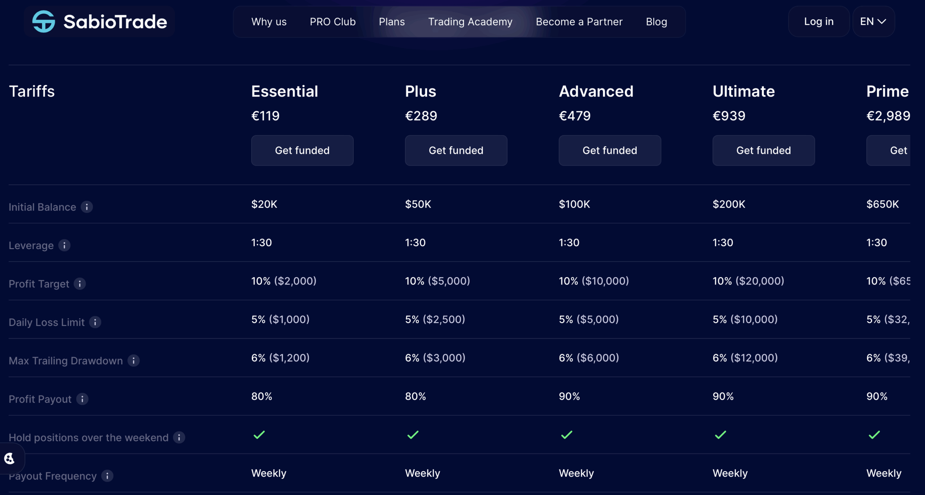Open the Plans menu item
Image resolution: width=925 pixels, height=495 pixels.
tap(392, 22)
